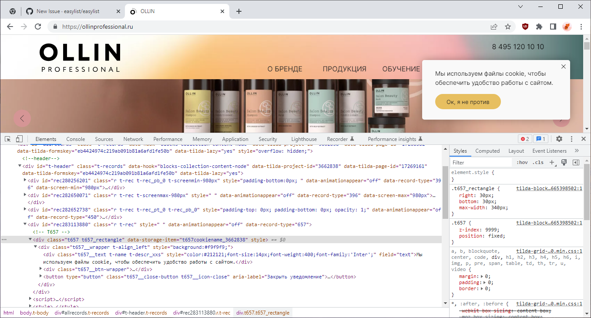Click the "Ок, я не против" cookie button
The image size is (591, 318).
468,101
